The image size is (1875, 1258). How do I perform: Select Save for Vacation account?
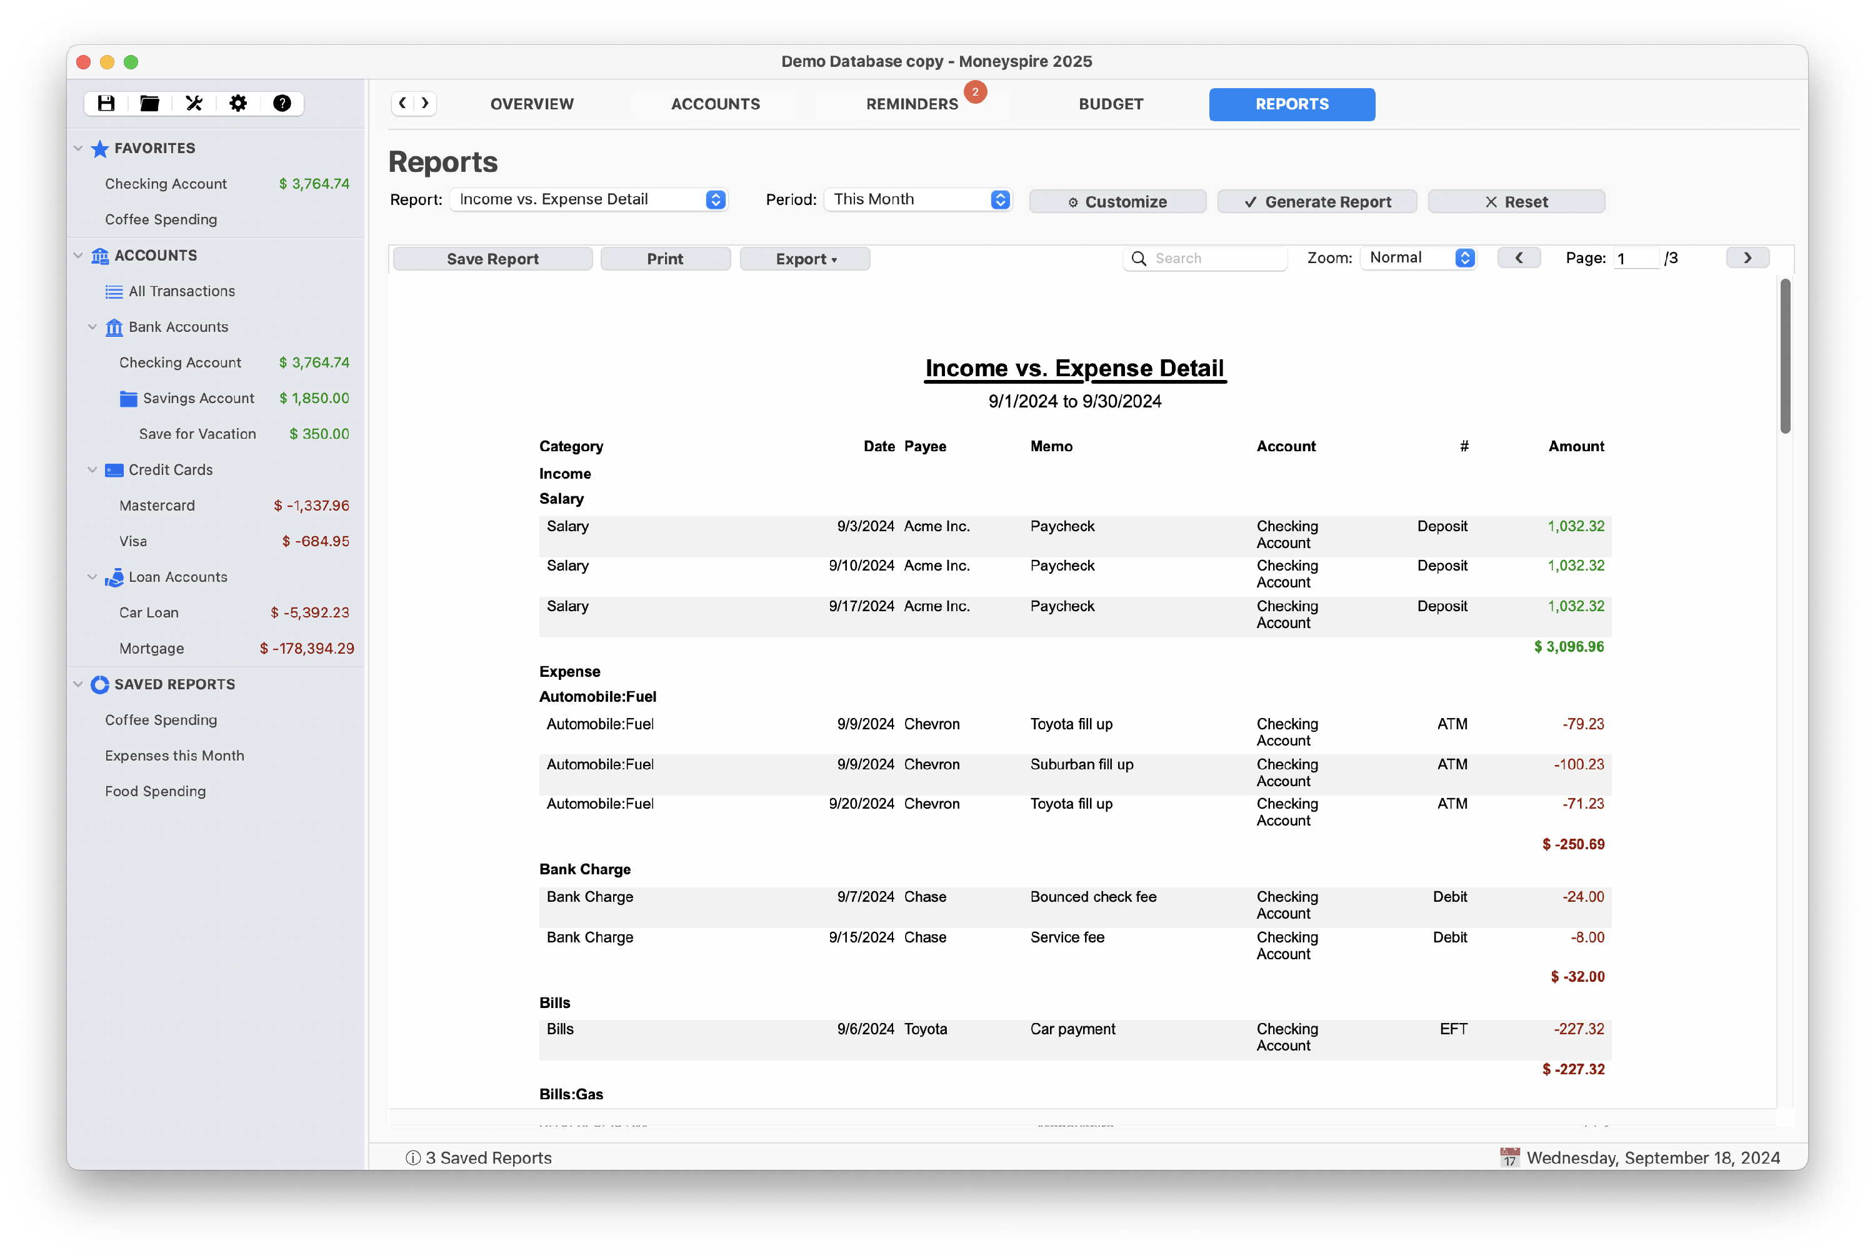click(217, 435)
